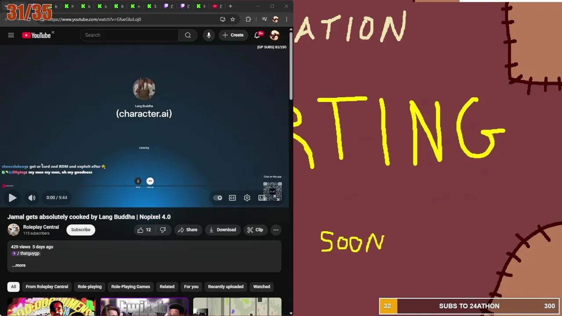The height and width of the screenshot is (316, 562).
Task: Open third recommended video thumbnail with map
Action: click(237, 307)
